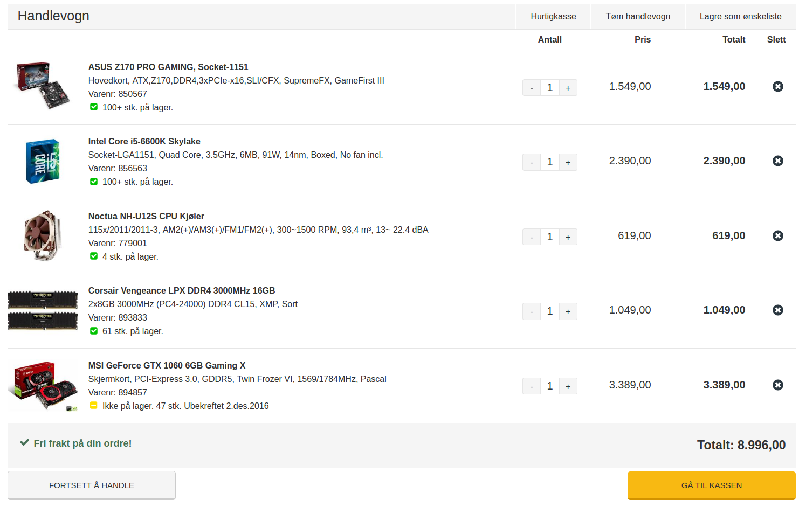799x507 pixels.
Task: Click 'Varenr: 893833' text
Action: [118, 317]
